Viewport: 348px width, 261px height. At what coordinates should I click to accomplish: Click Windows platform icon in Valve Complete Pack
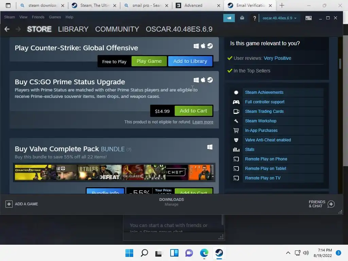pyautogui.click(x=210, y=147)
